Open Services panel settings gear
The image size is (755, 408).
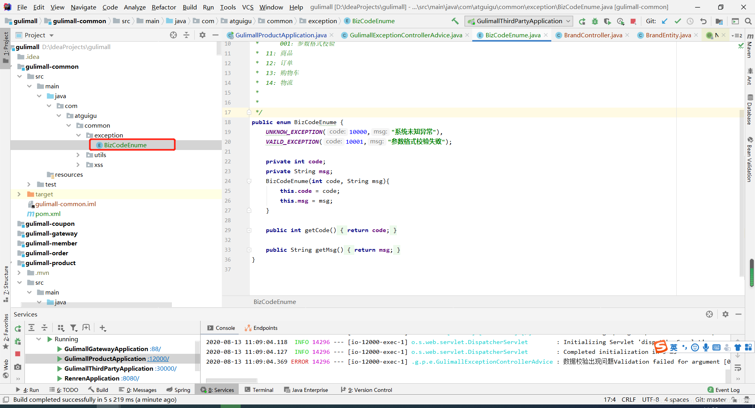[726, 314]
